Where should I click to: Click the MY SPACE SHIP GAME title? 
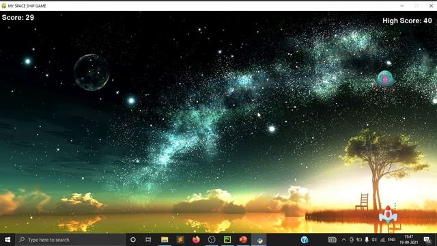pyautogui.click(x=27, y=5)
